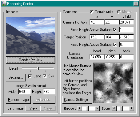Click the Save last image button
140x117 pixels.
[48, 108]
